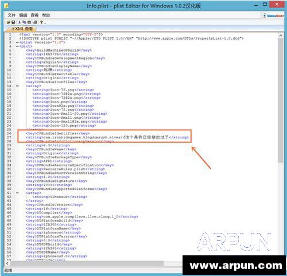Image resolution: width=287 pixels, height=276 pixels.
Task: Click the Cut scissors toolbar icon
Action: 20,22
